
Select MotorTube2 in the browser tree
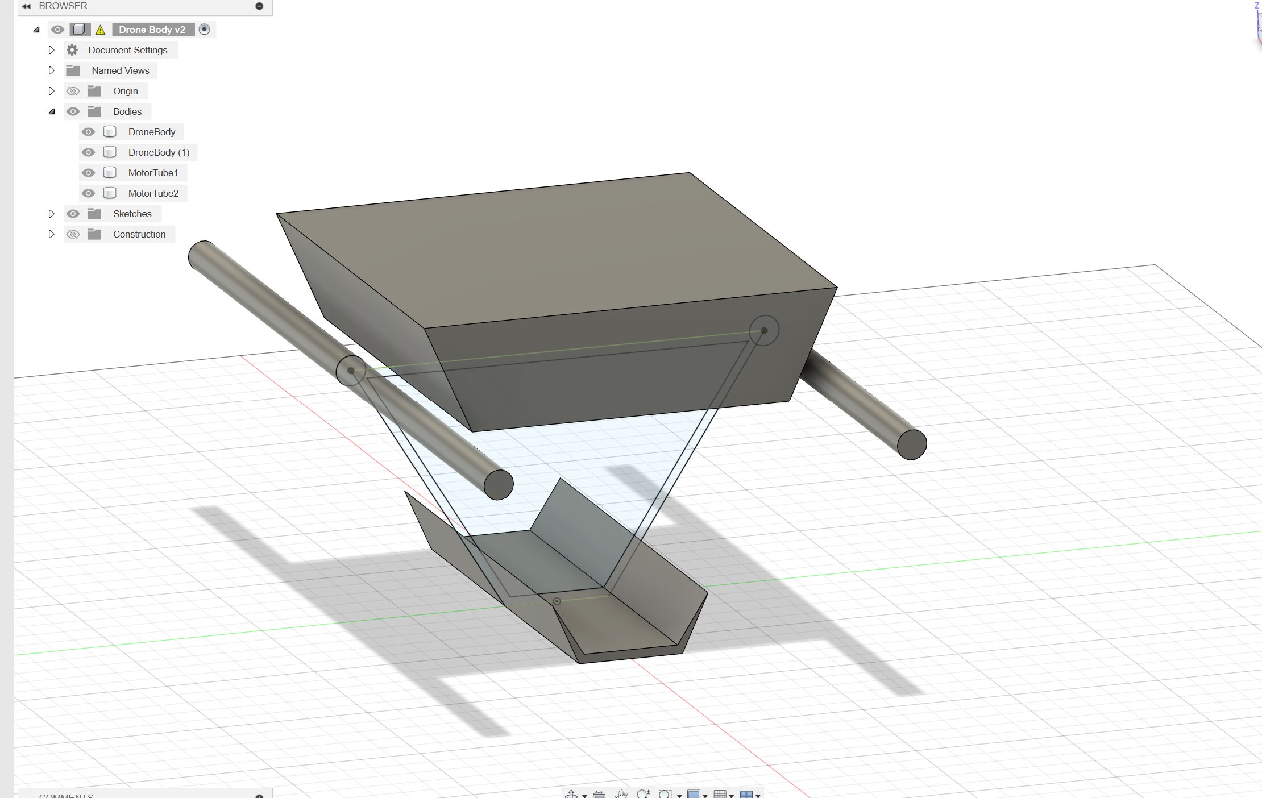[x=153, y=193]
